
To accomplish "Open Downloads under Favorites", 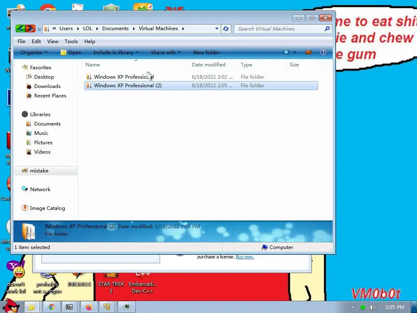I will (47, 86).
